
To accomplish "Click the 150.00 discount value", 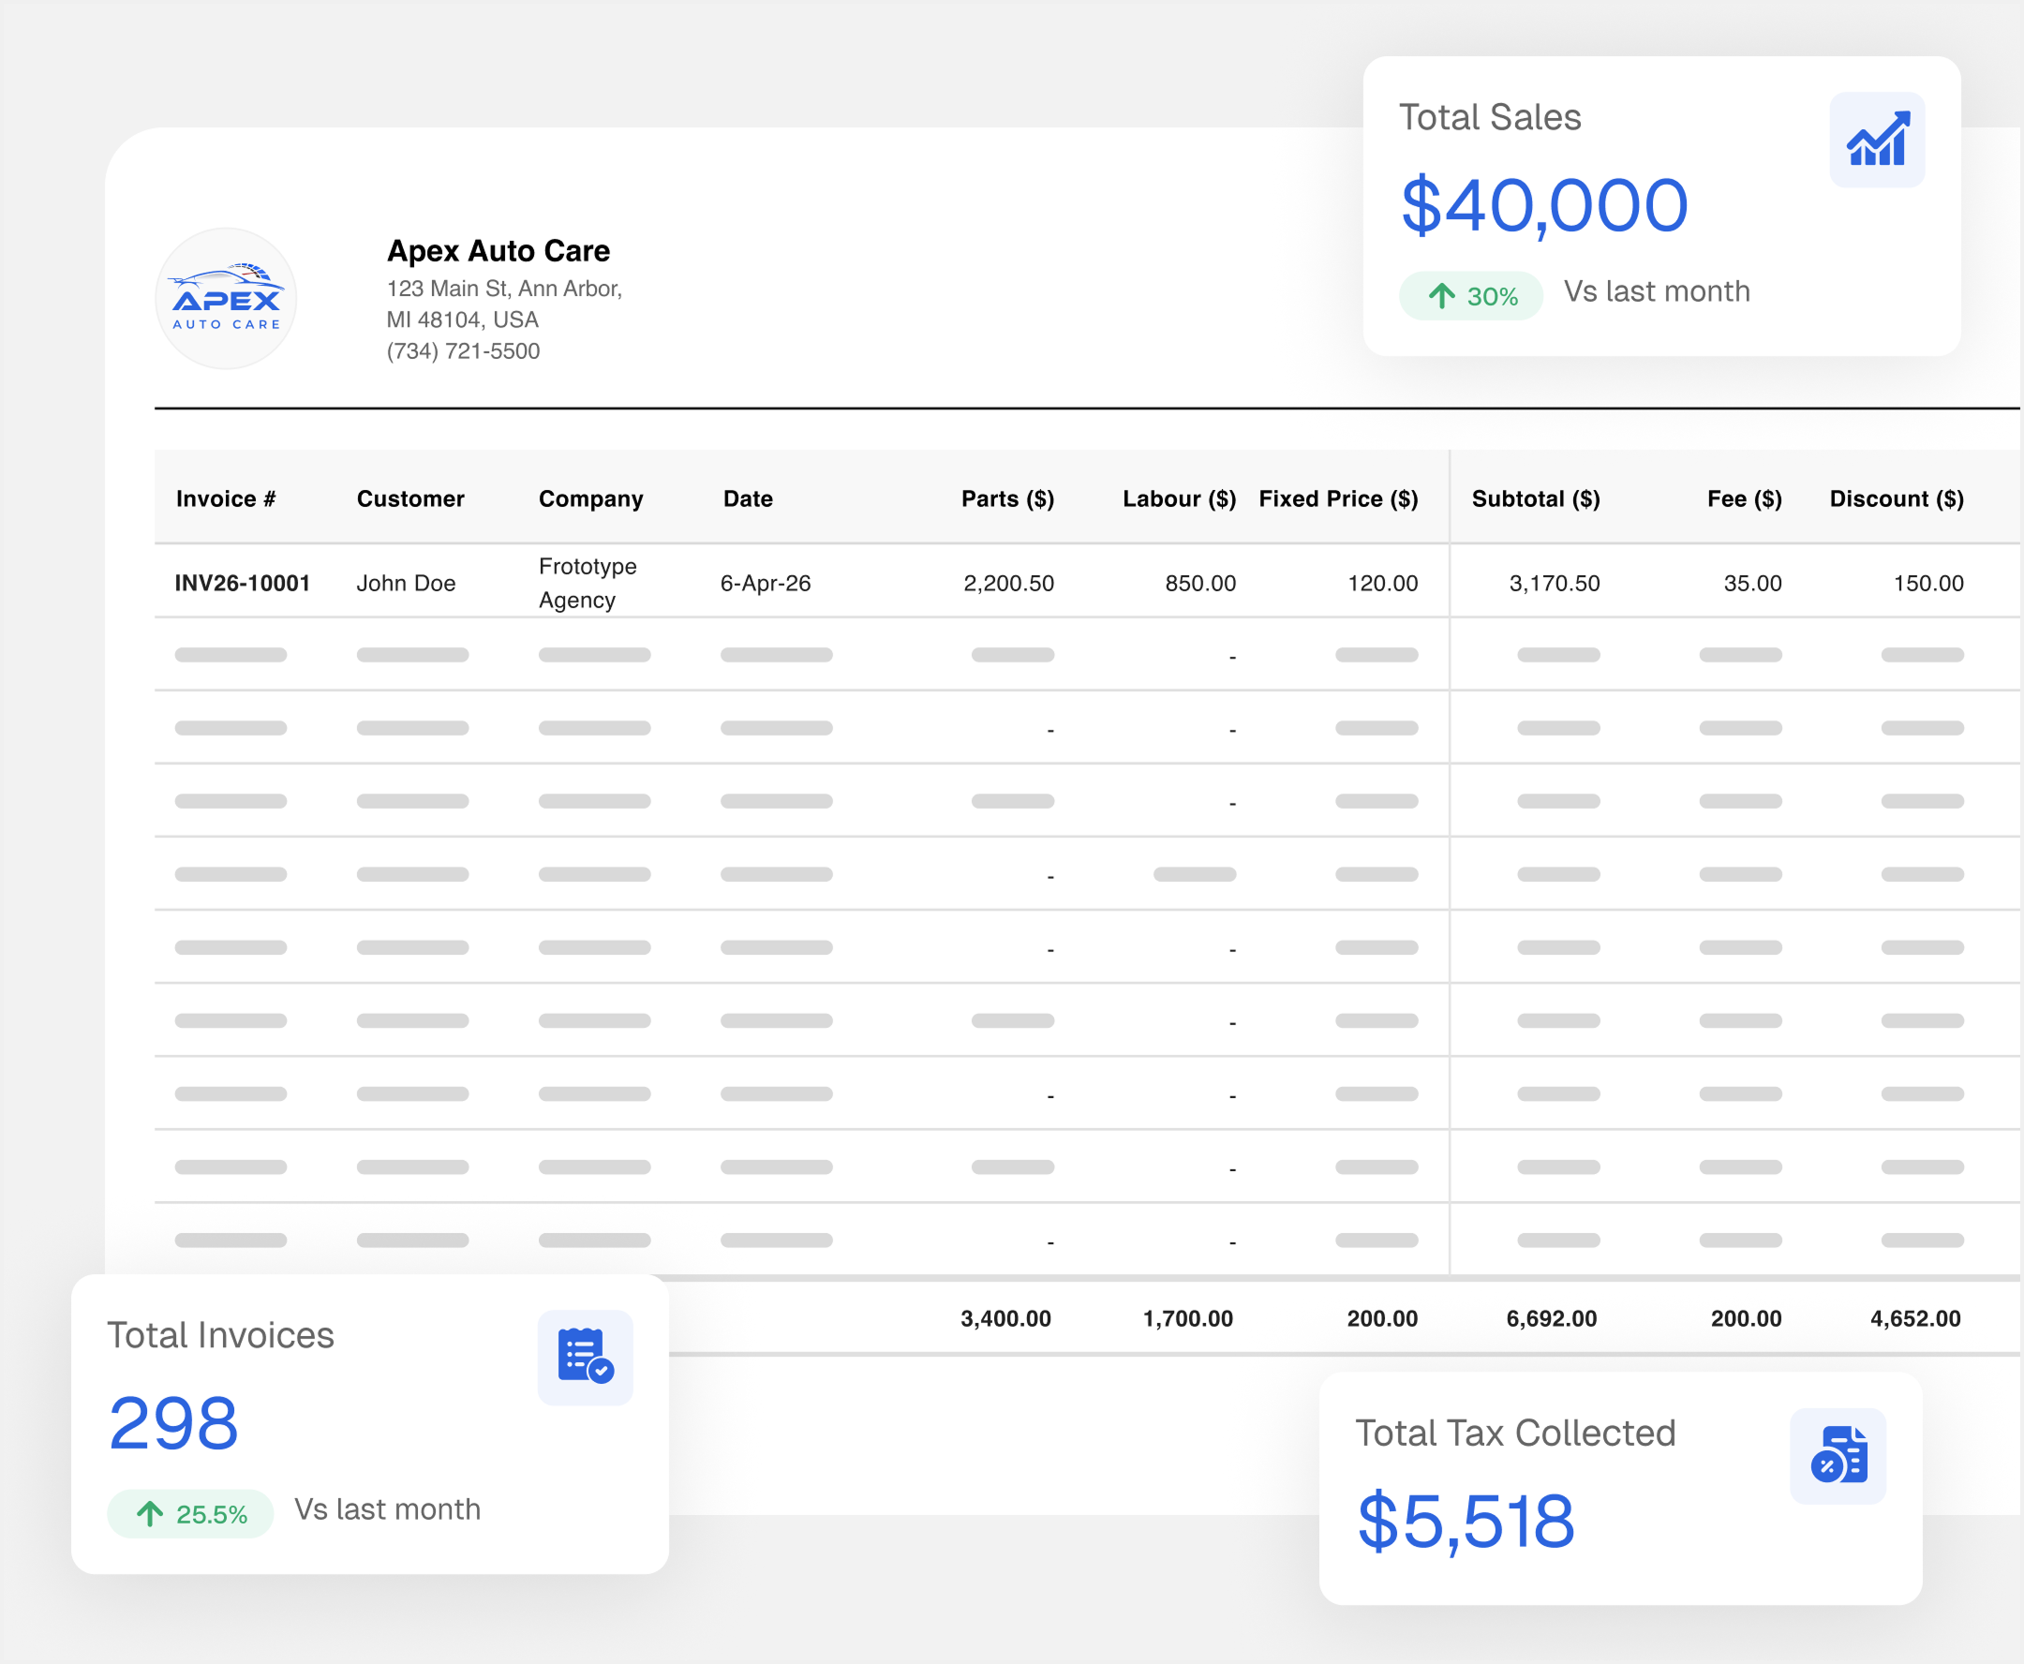I will click(1928, 583).
